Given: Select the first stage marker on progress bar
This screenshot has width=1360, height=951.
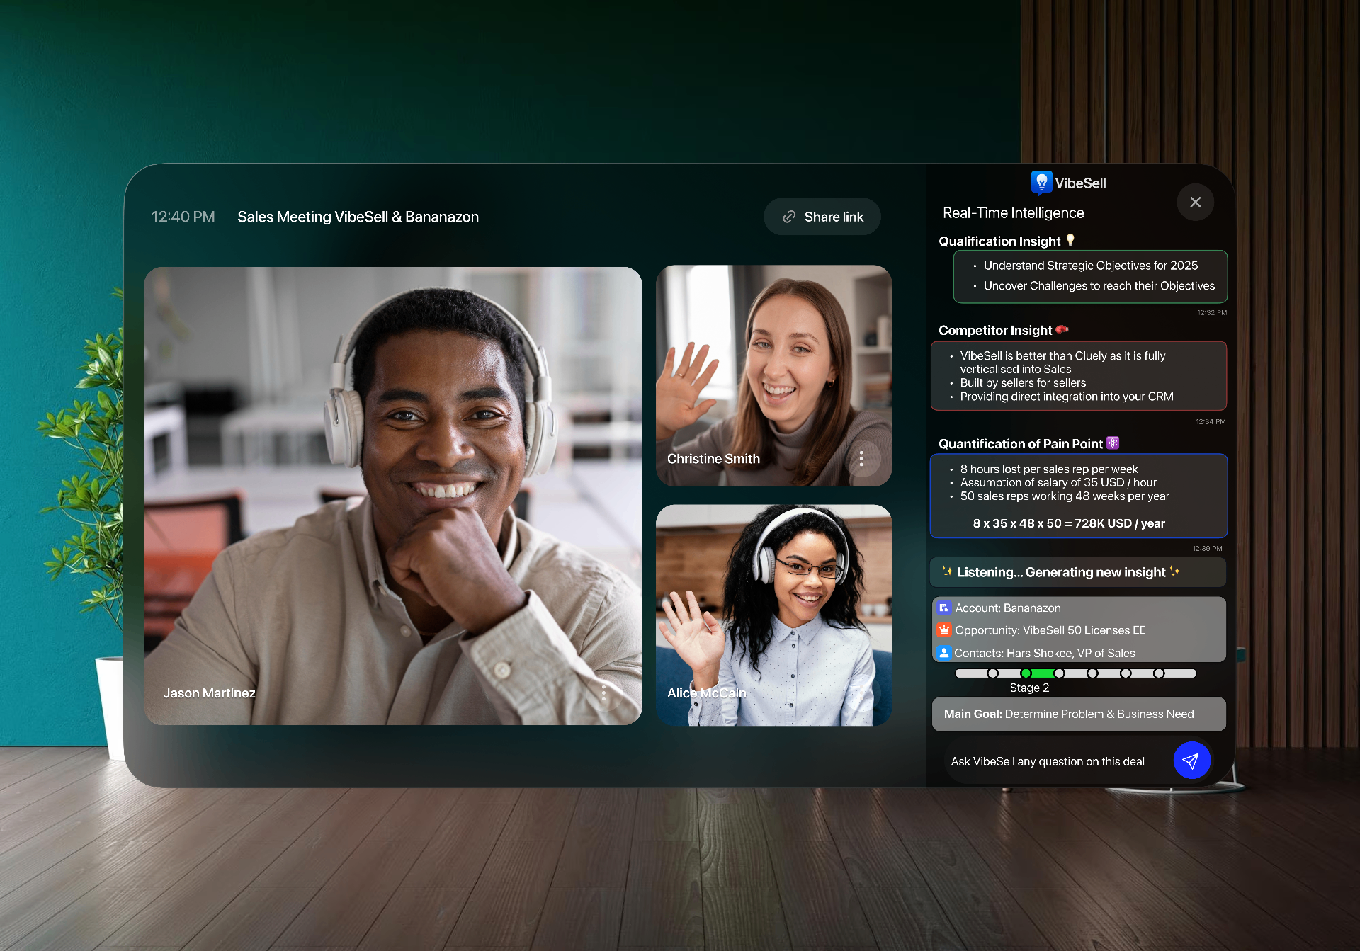Looking at the screenshot, I should [992, 673].
